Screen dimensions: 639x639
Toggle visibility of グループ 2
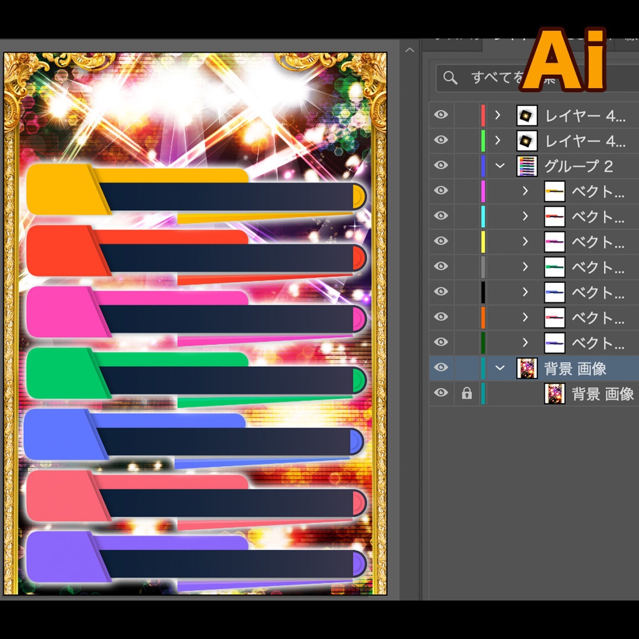point(441,166)
